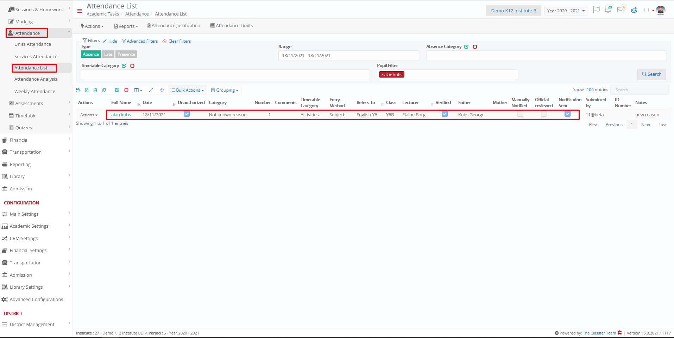The width and height of the screenshot is (674, 338).
Task: Click the Search button
Action: click(651, 74)
